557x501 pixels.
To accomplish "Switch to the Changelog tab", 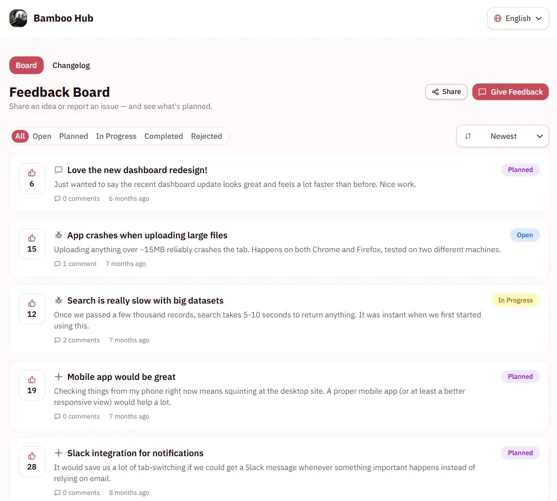I will (71, 65).
